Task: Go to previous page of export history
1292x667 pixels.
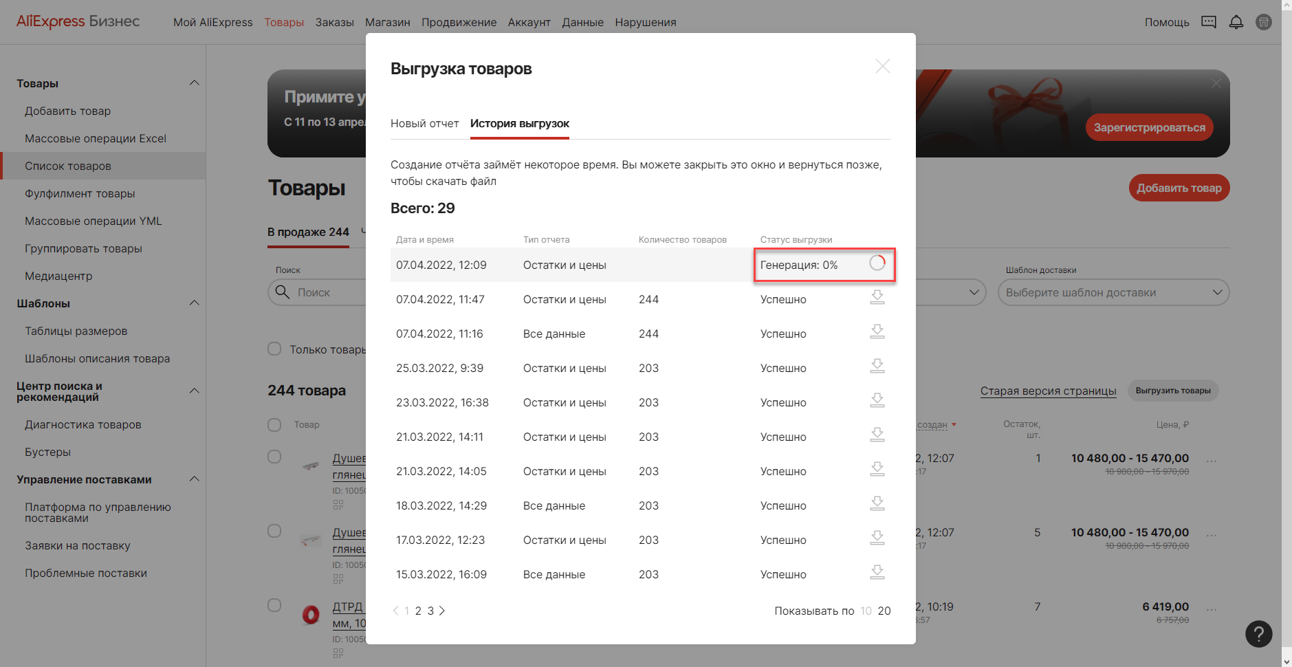Action: tap(395, 611)
